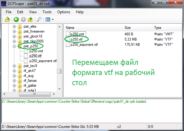Click the tree scroll down arrow

tap(59, 89)
